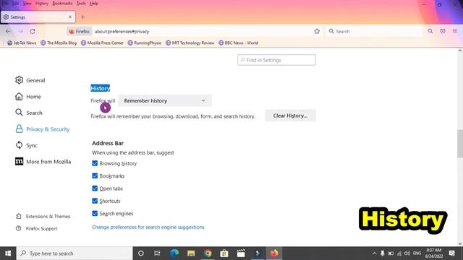Open Firefox Support link
463x260 pixels.
click(37, 228)
